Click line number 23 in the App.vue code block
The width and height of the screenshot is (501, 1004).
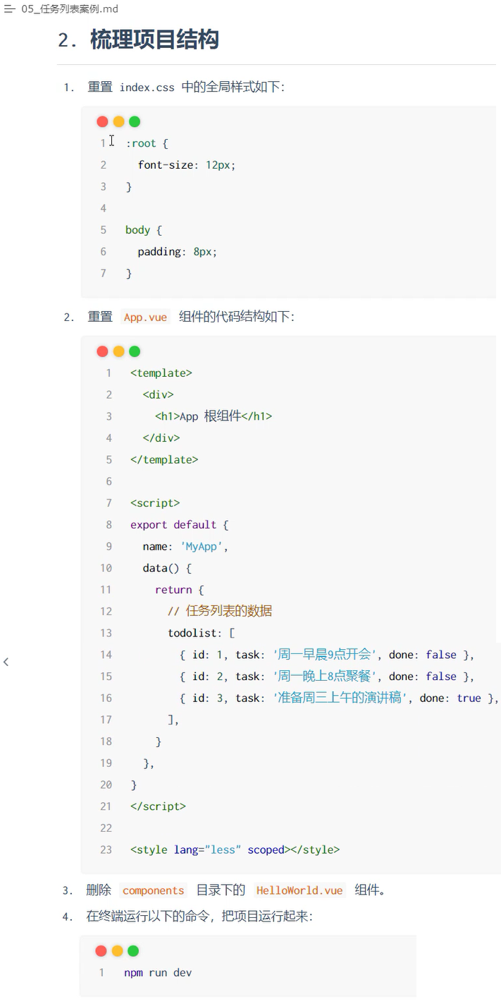pyautogui.click(x=106, y=850)
